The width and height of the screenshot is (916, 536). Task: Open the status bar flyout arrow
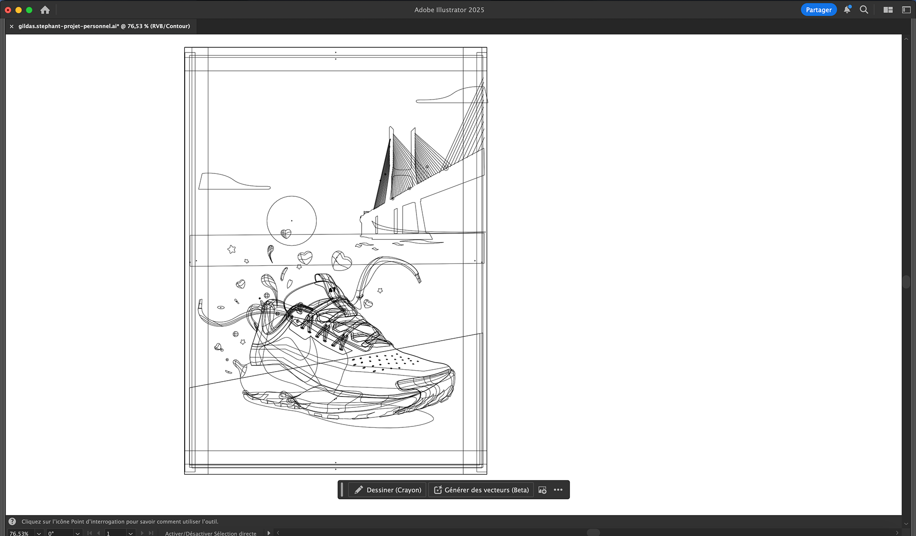tap(269, 533)
